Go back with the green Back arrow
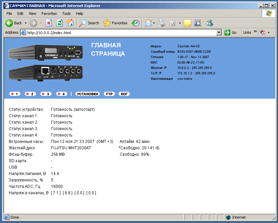Image resolution: width=278 pixels, height=223 pixels. [x=9, y=23]
